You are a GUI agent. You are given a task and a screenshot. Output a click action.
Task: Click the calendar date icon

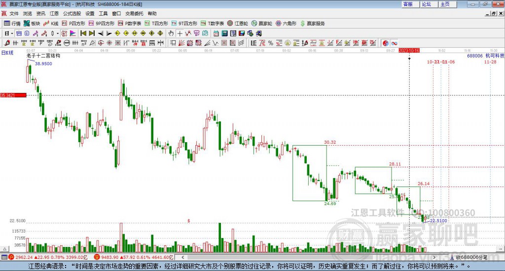216,33
